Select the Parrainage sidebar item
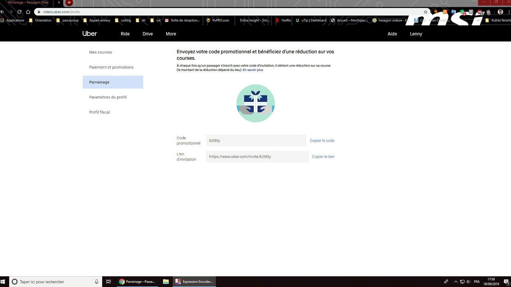This screenshot has width=511, height=287. (x=113, y=82)
